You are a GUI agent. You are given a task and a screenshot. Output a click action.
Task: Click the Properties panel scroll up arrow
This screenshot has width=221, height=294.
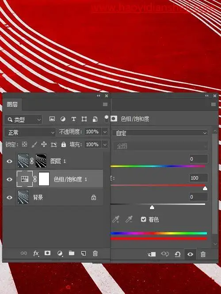click(x=215, y=131)
